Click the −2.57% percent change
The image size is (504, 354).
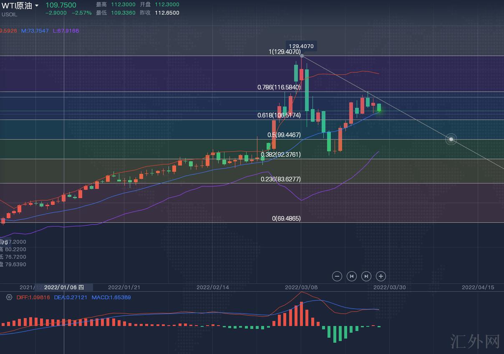pos(81,13)
